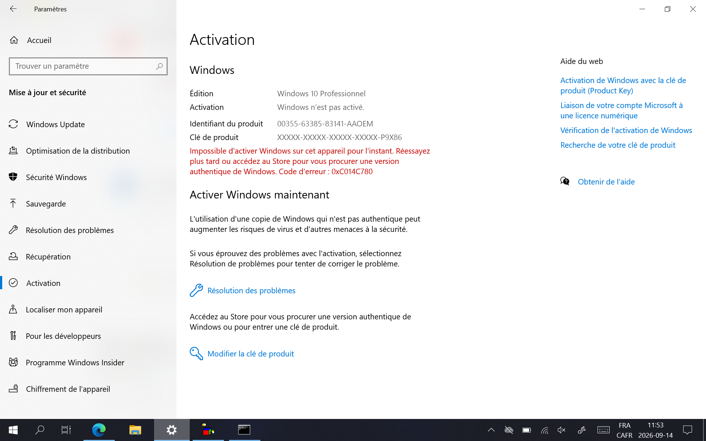Click the Activation sidebar checkmark icon

13,283
